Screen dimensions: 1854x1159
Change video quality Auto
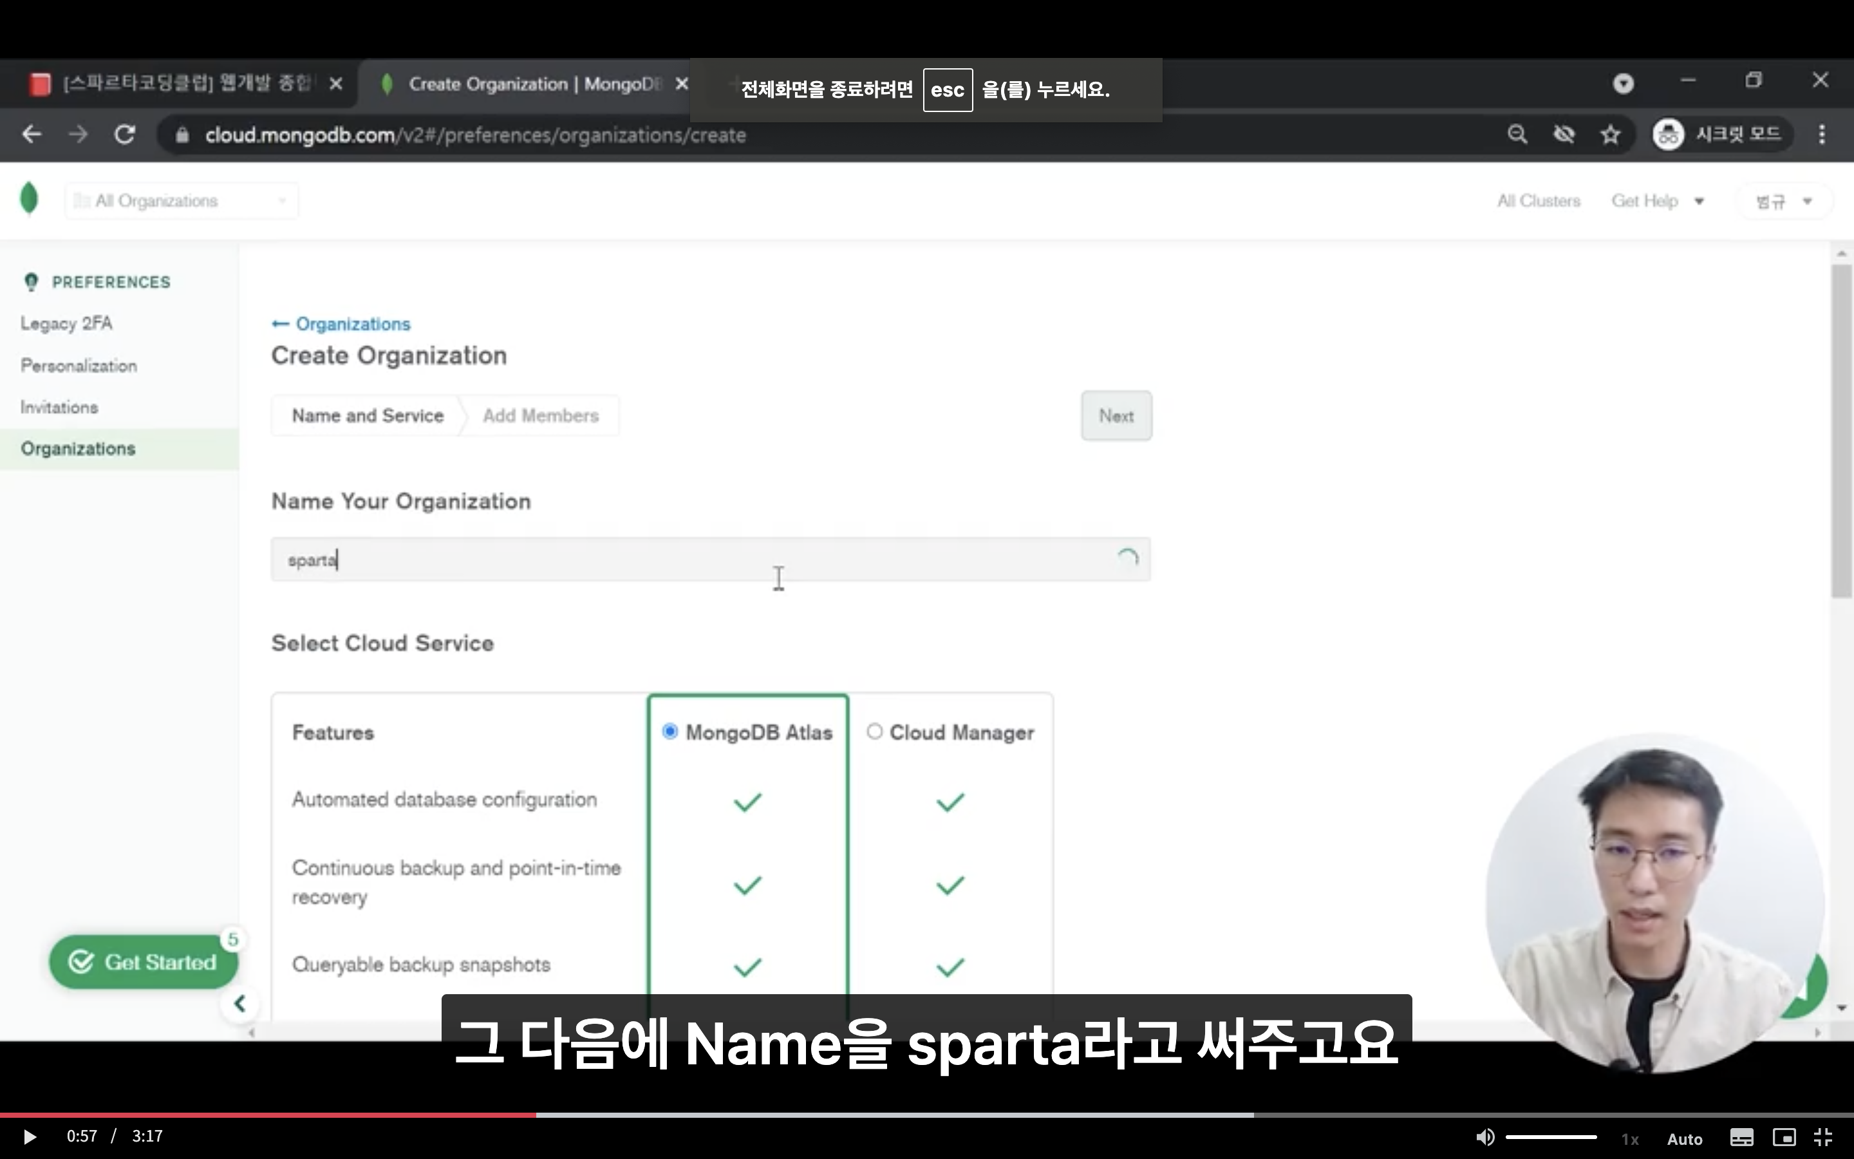[x=1685, y=1139]
